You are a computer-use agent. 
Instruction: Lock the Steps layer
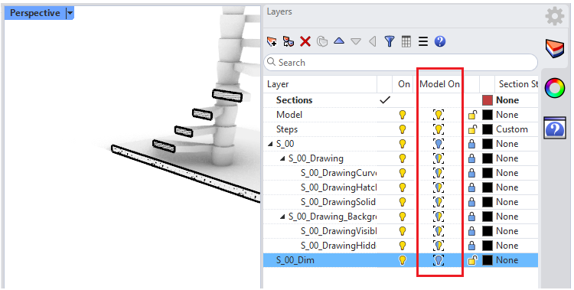coord(472,129)
